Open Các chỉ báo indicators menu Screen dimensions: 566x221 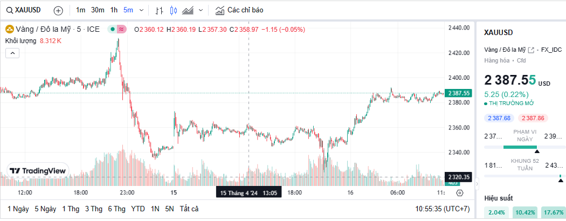239,10
